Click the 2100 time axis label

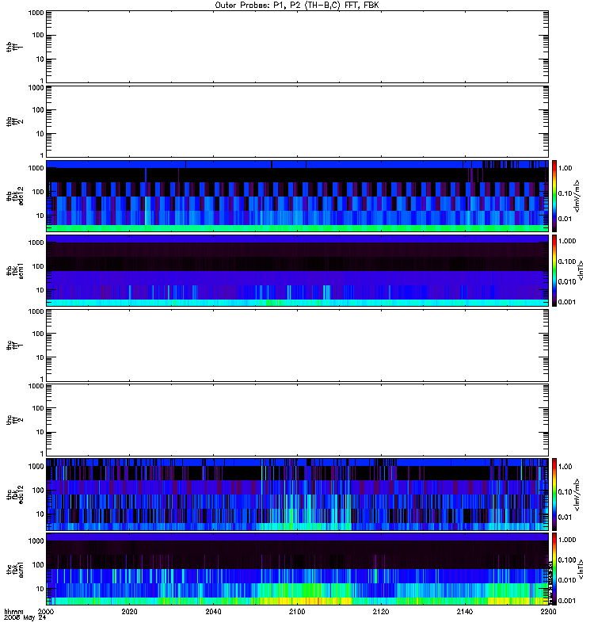coord(297,611)
